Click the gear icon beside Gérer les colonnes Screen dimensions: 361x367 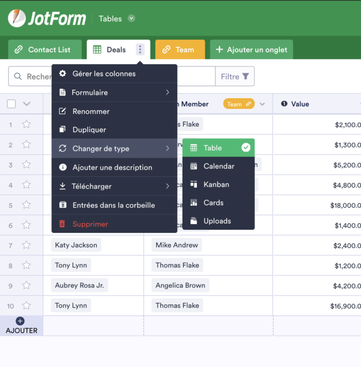(x=62, y=73)
